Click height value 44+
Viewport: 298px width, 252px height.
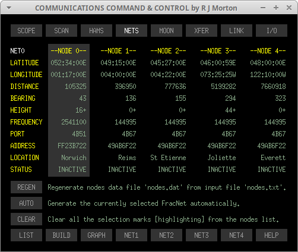tap(230, 110)
